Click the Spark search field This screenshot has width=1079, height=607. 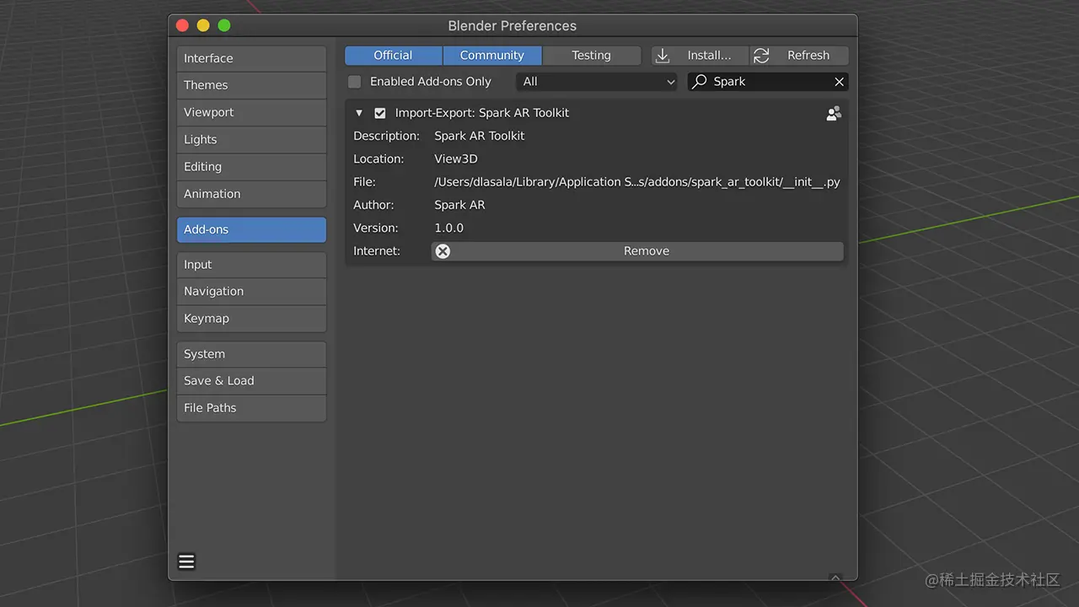(769, 82)
